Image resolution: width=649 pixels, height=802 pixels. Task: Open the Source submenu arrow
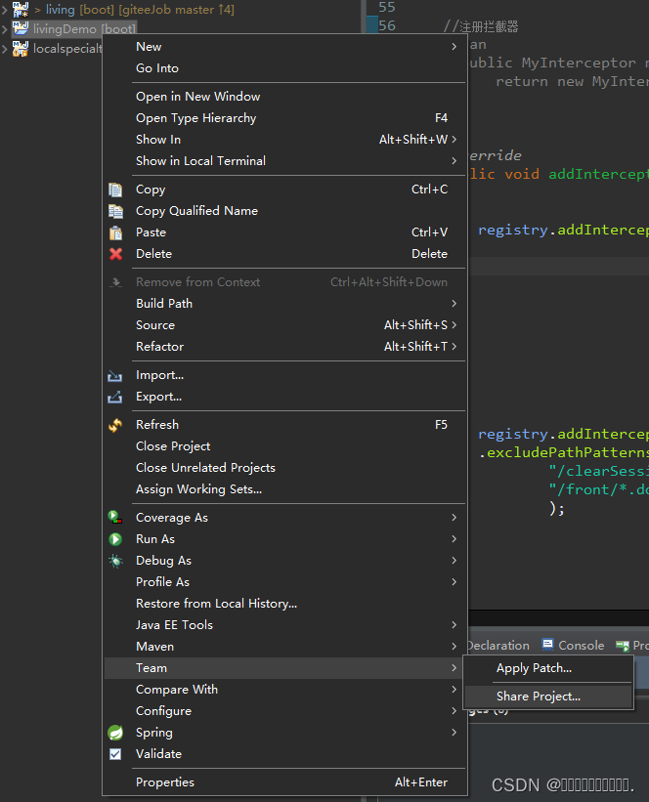coord(454,325)
